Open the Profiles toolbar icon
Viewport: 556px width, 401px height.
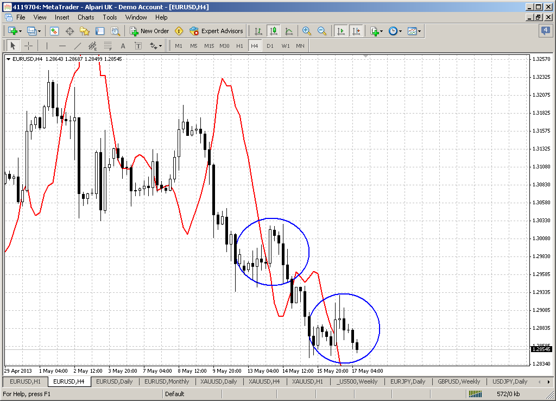tap(31, 31)
